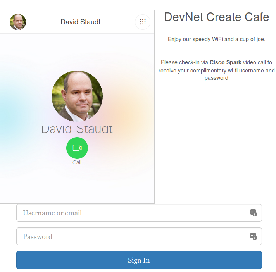The height and width of the screenshot is (272, 276).
Task: Open password manager icon in Username field
Action: [x=254, y=213]
